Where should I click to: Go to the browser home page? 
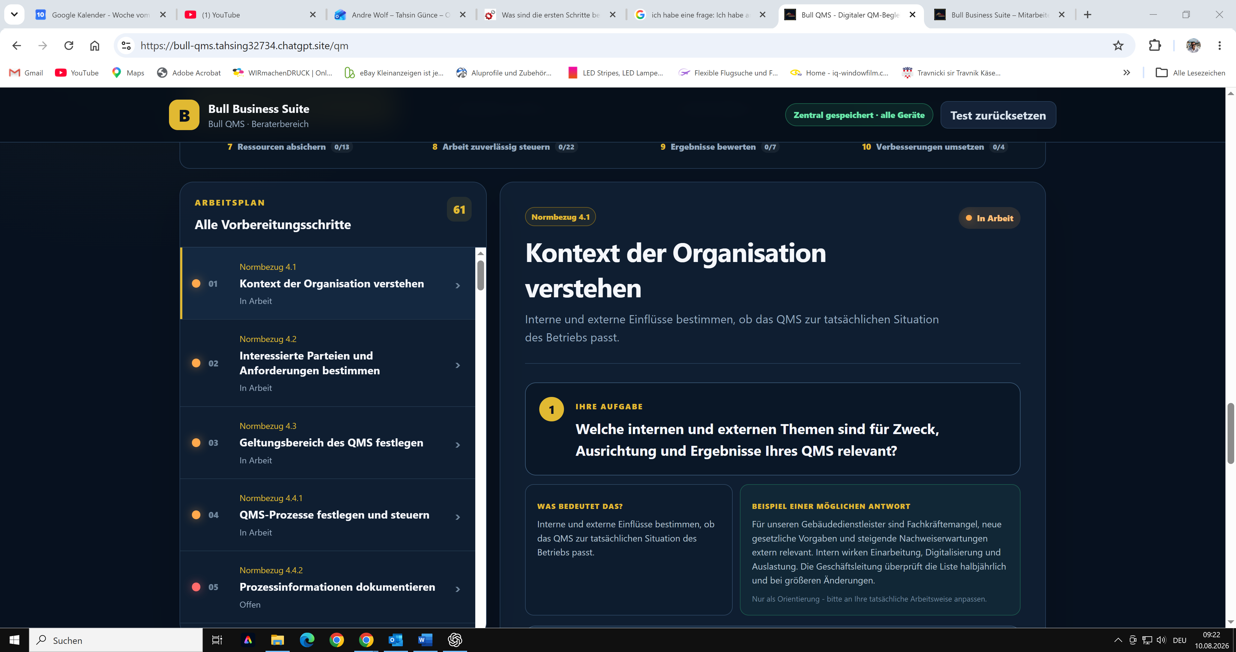pyautogui.click(x=94, y=46)
